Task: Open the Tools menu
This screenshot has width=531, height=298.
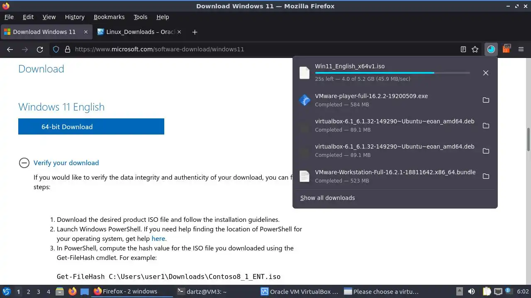Action: [140, 17]
